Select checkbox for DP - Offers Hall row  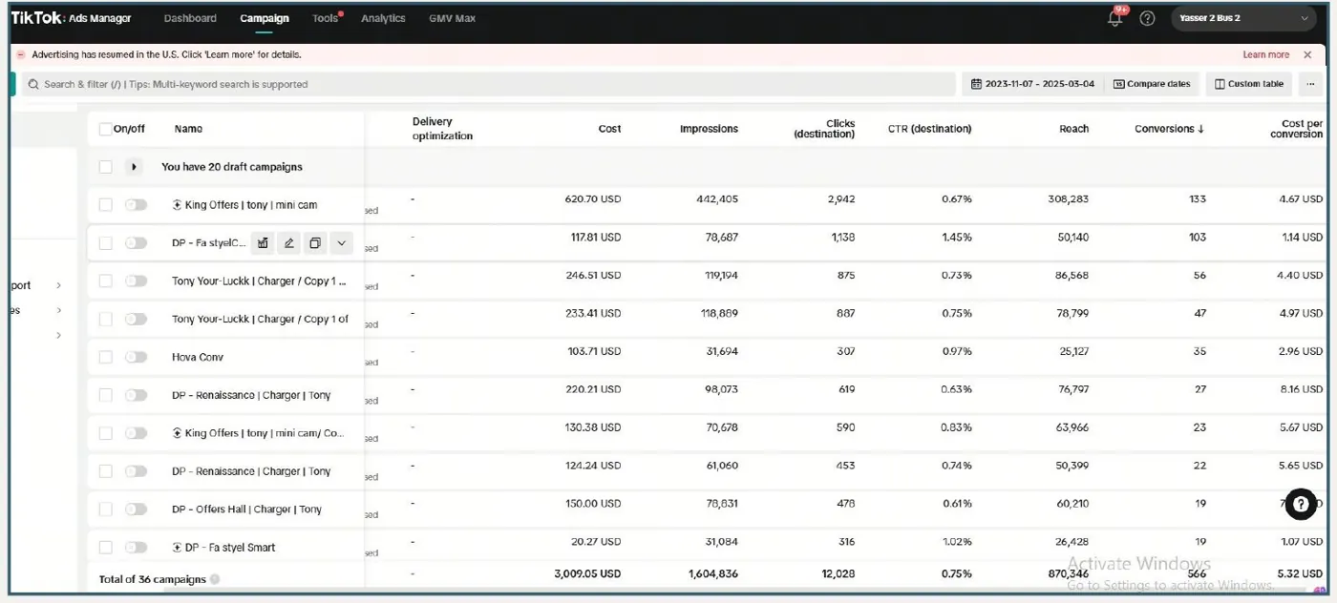(x=105, y=509)
